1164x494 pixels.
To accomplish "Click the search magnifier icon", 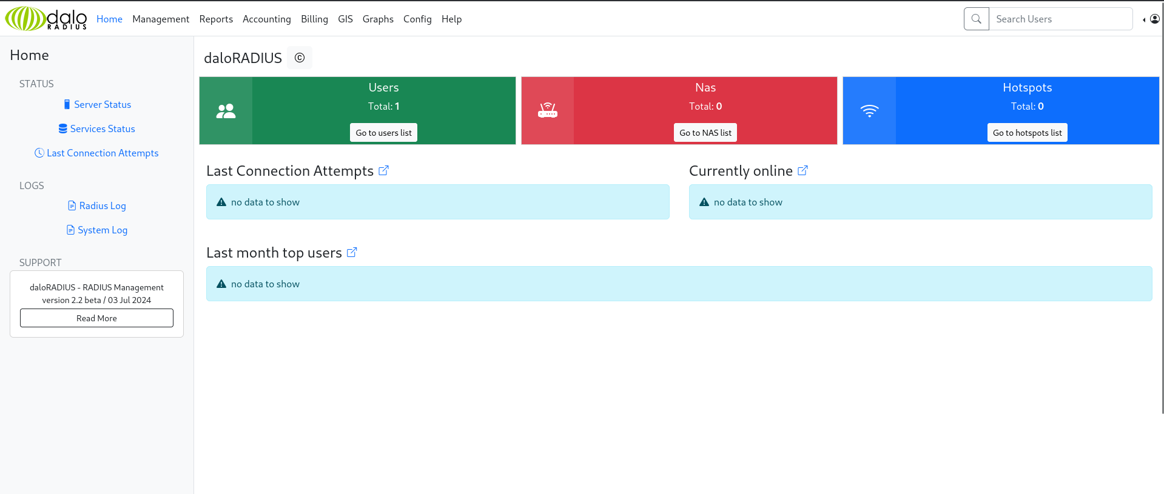I will pos(976,19).
